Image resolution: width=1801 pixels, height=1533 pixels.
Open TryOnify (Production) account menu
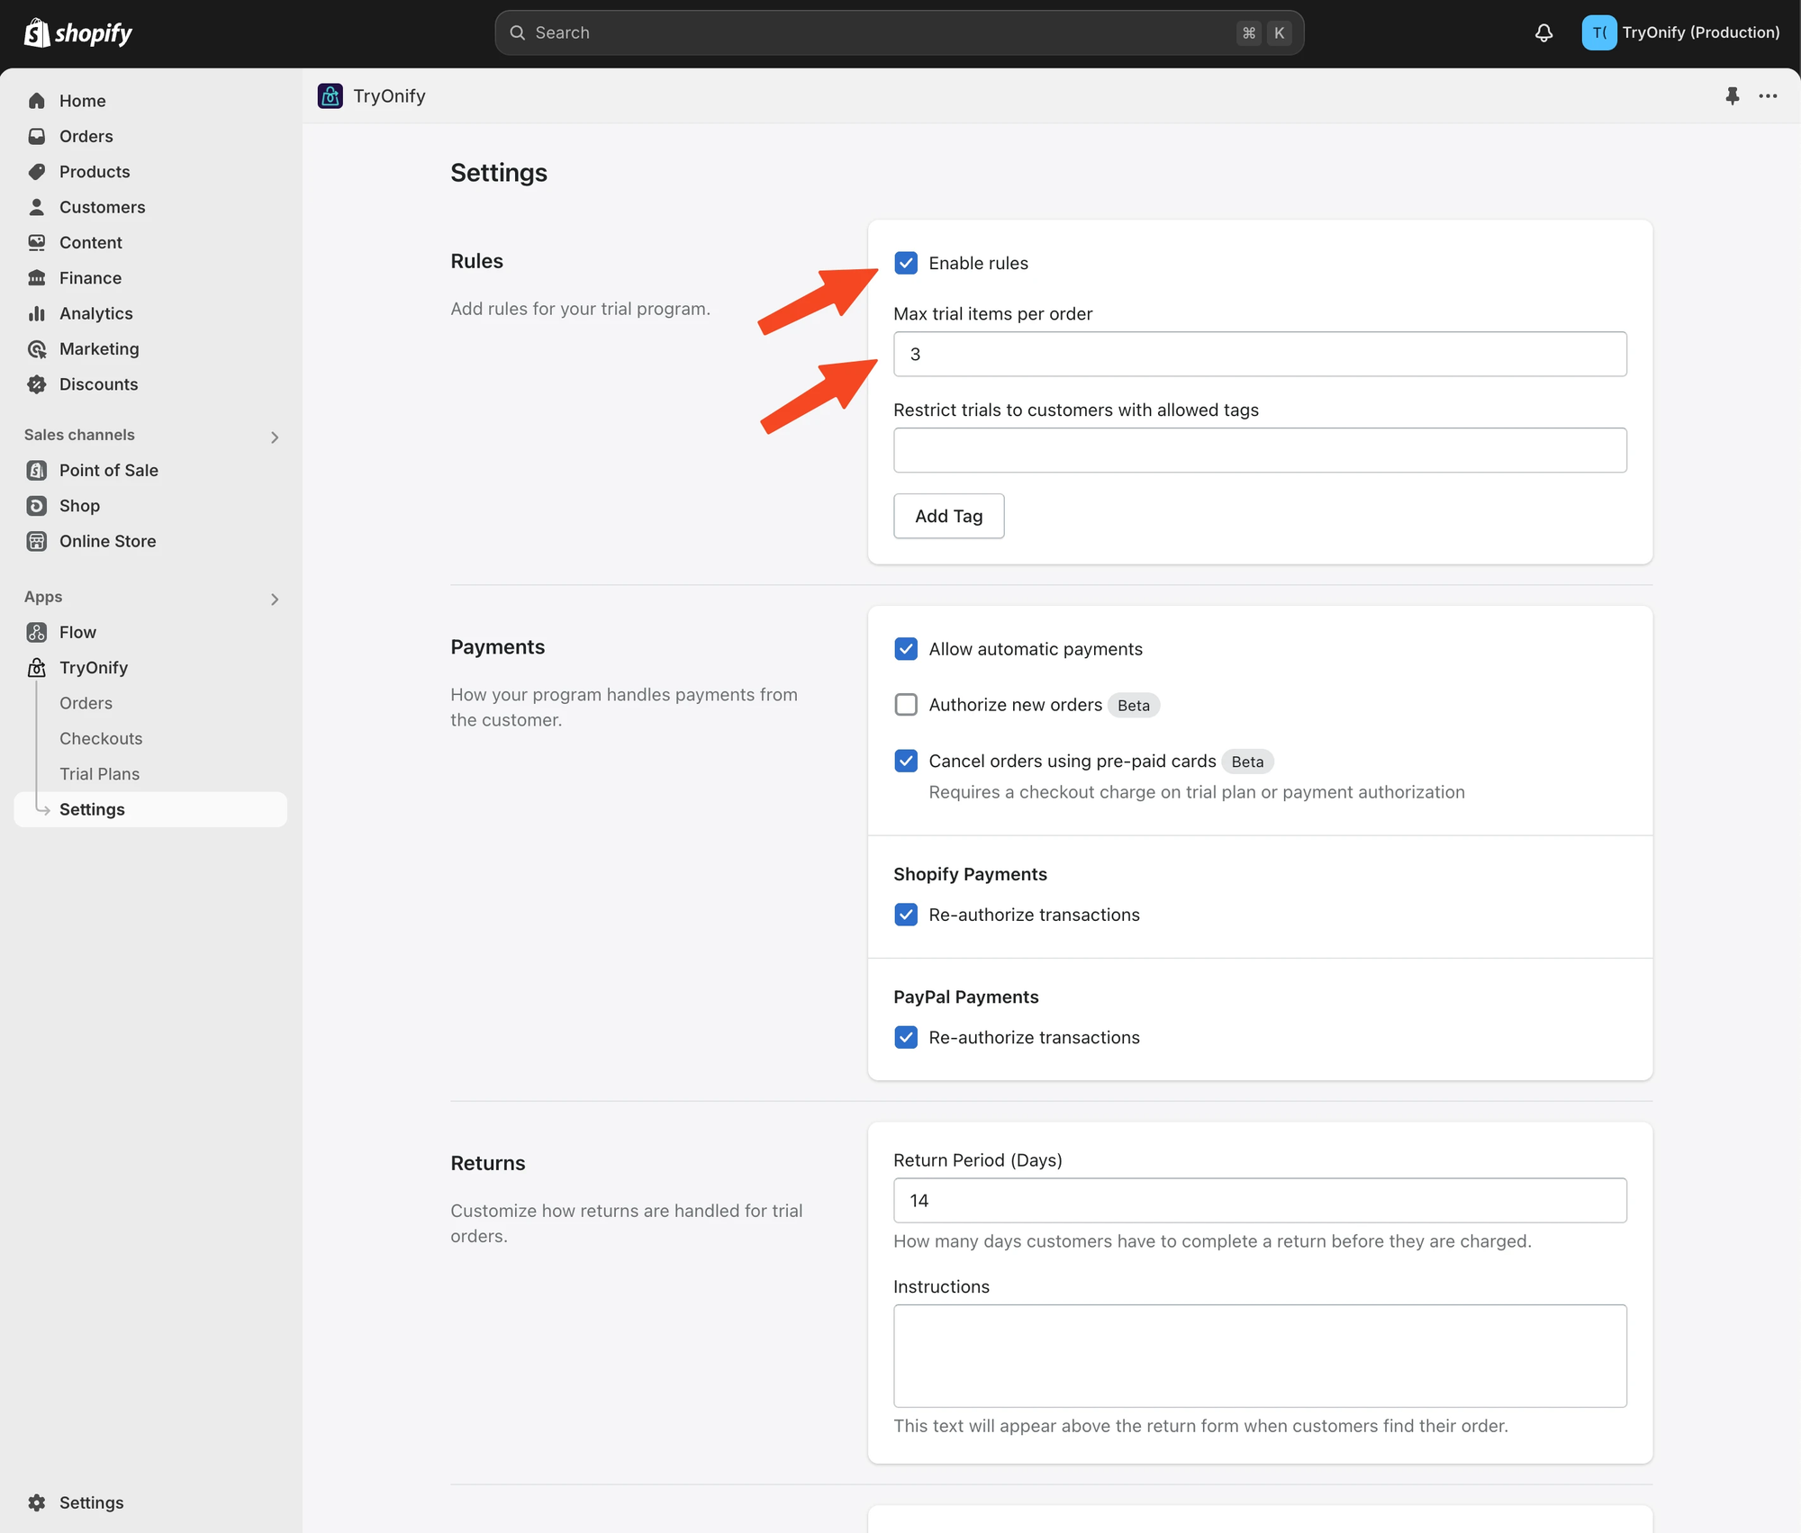coord(1680,33)
